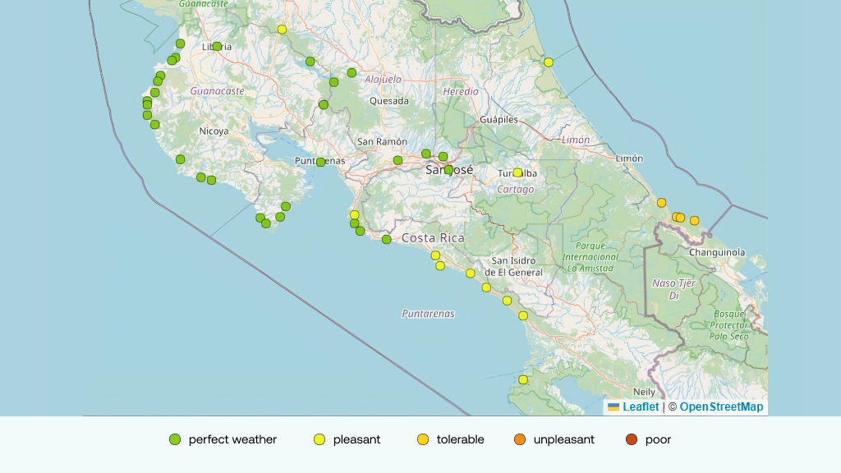Click the Changuinola label on the map
Viewport: 841px width, 473px height.
point(717,253)
